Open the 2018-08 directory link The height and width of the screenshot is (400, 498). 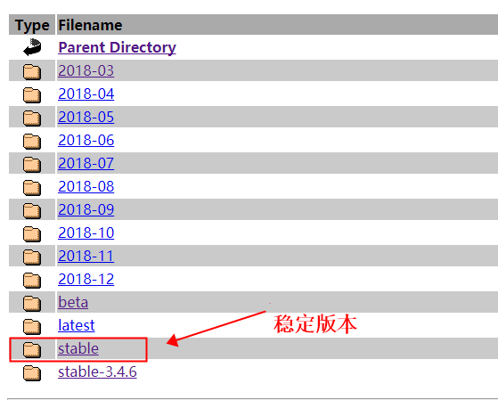(86, 186)
